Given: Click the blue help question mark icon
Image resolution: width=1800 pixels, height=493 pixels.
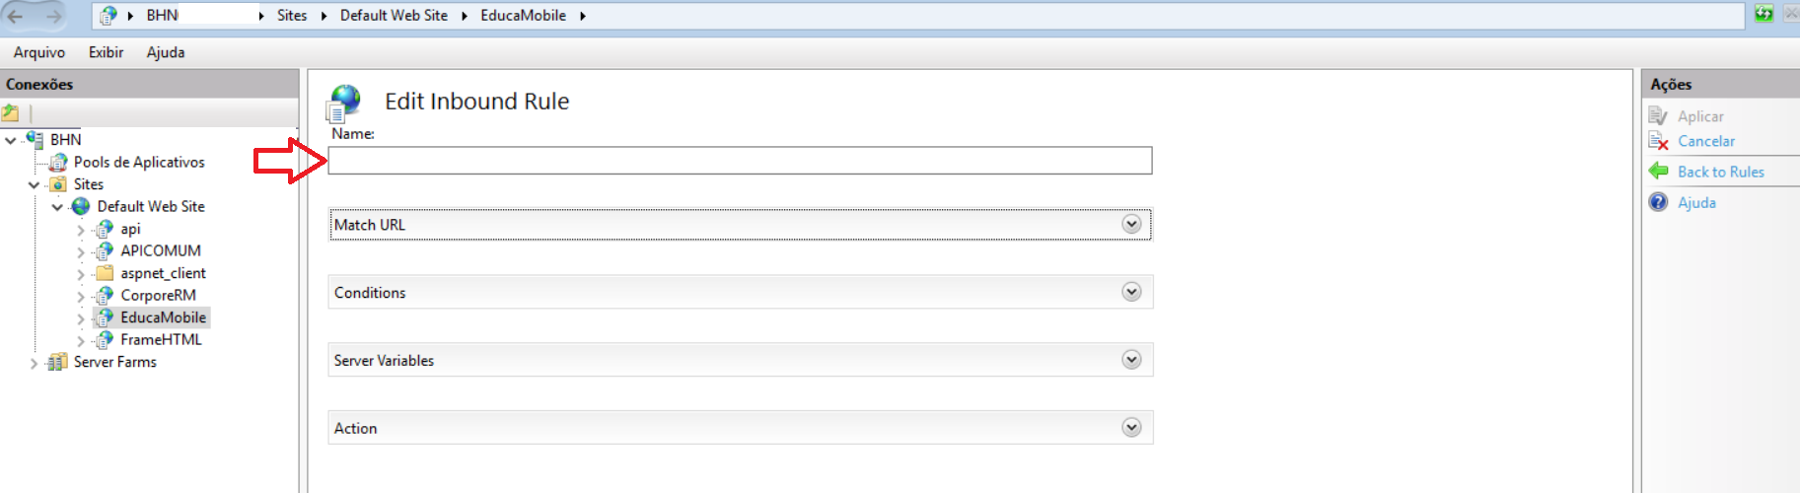Looking at the screenshot, I should [1659, 202].
